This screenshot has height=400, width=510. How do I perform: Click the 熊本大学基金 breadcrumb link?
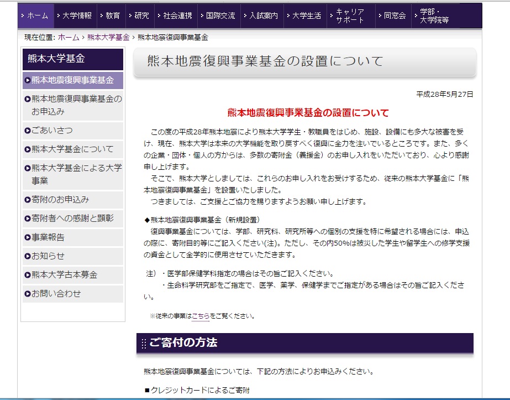pyautogui.click(x=108, y=38)
